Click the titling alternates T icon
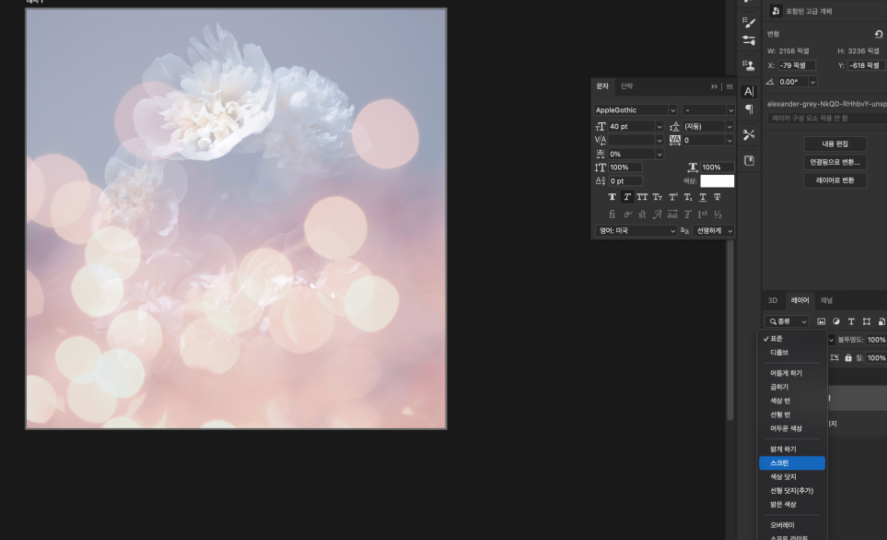Image resolution: width=887 pixels, height=540 pixels. [x=688, y=214]
